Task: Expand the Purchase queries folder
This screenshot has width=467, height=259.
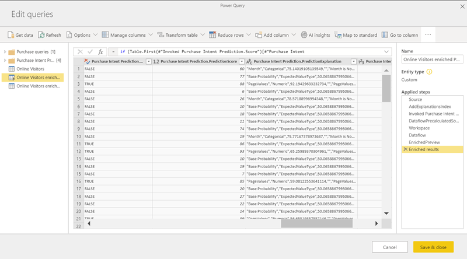Action: click(5, 52)
